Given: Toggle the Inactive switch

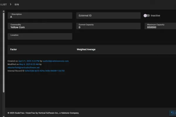Looking at the screenshot, I should point(146,16).
